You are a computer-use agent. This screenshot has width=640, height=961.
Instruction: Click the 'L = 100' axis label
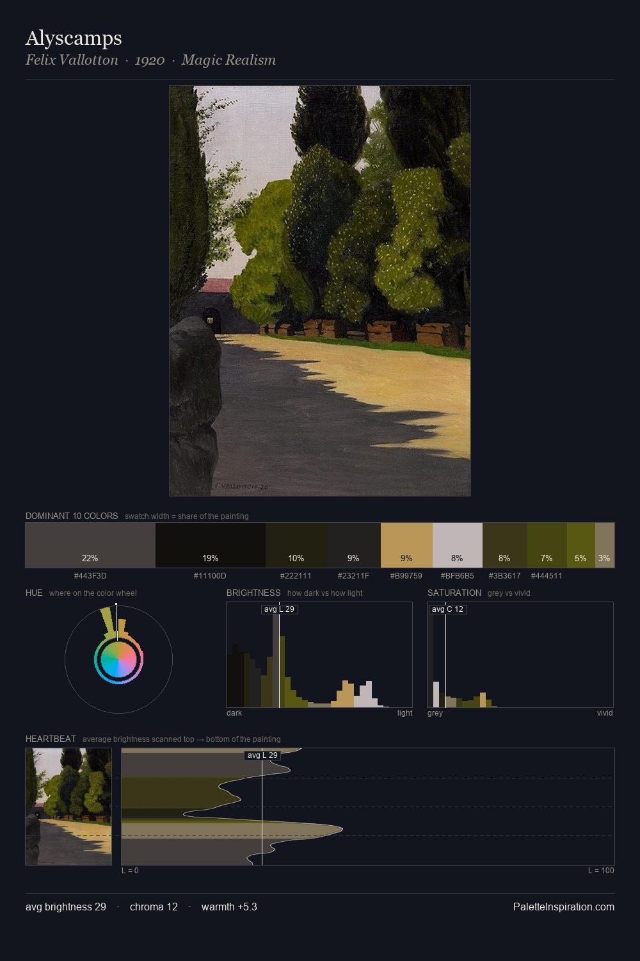(x=601, y=871)
